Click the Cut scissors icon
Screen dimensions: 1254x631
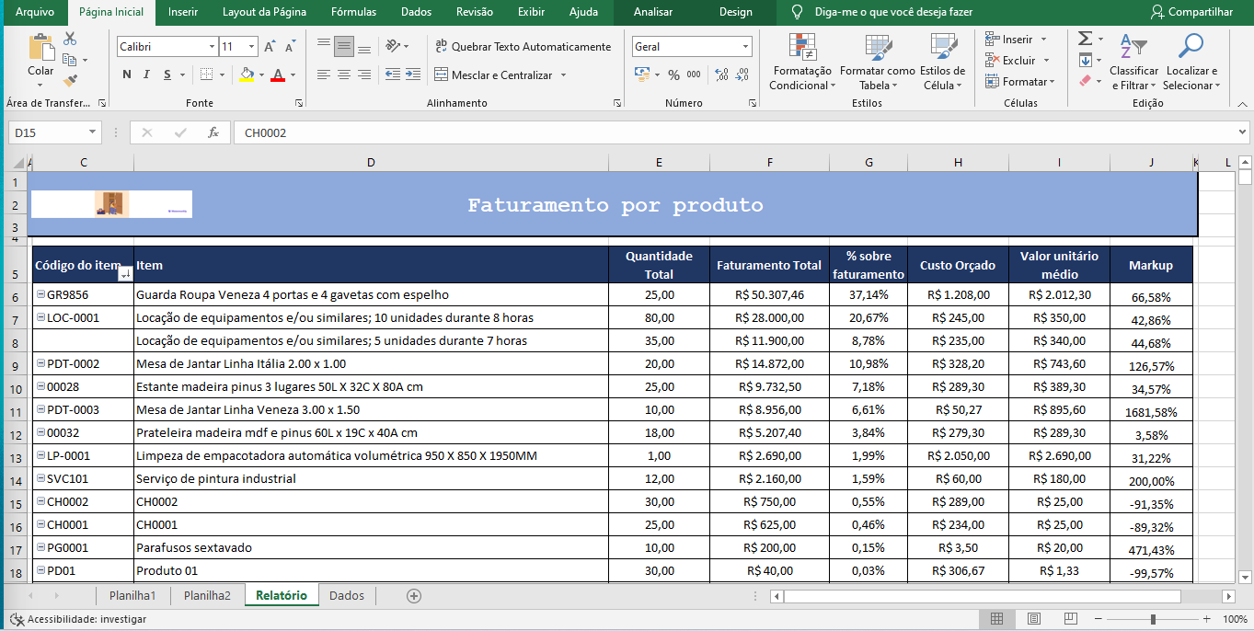click(x=70, y=40)
